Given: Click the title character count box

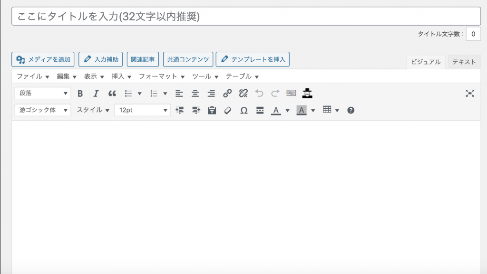Looking at the screenshot, I should (473, 34).
